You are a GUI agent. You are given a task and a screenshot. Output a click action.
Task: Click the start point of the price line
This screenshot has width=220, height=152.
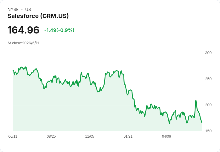(13, 70)
